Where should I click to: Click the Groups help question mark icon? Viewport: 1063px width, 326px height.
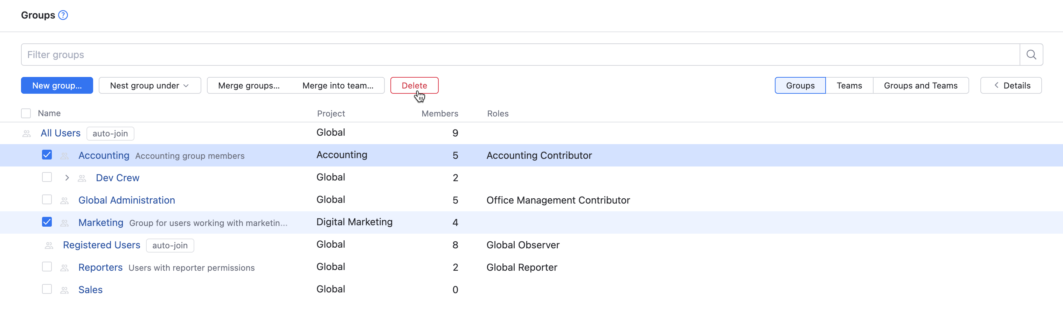click(63, 15)
